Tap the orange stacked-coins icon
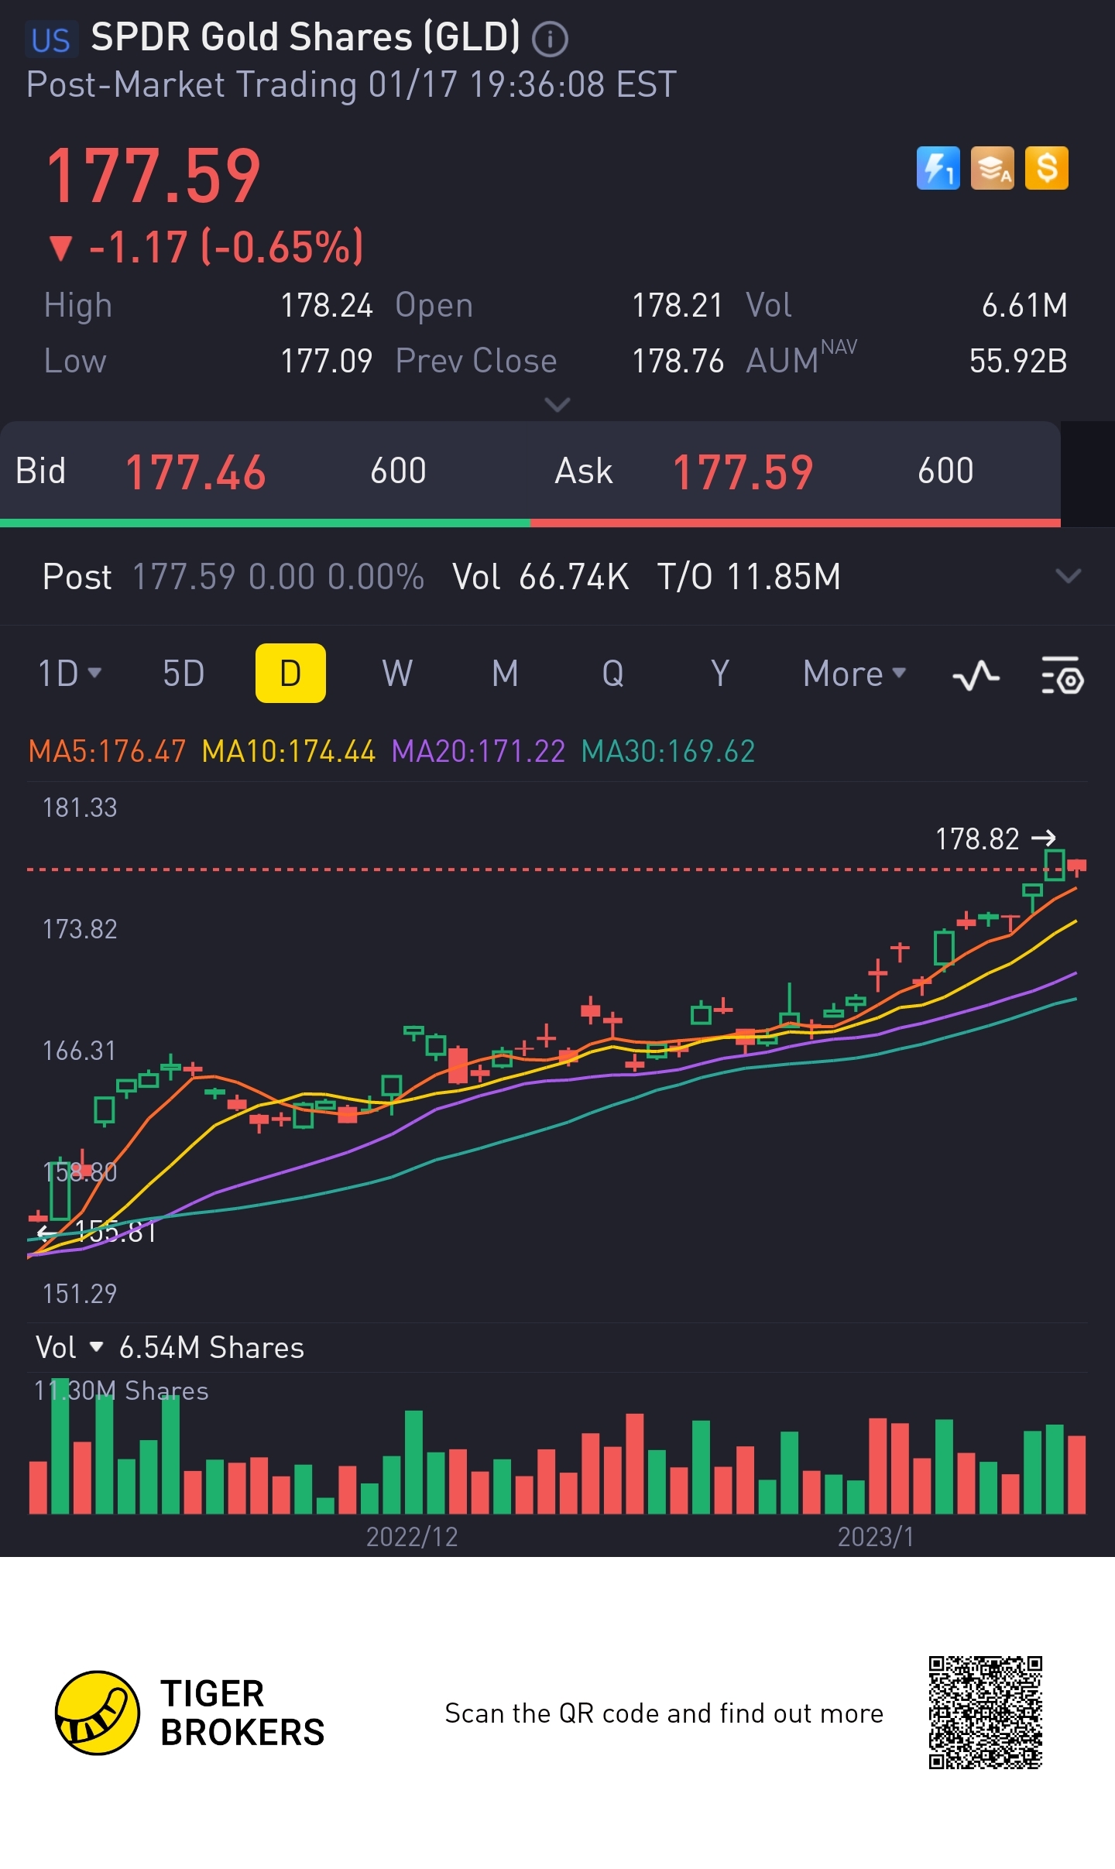Viewport: 1115px width, 1869px height. (992, 168)
